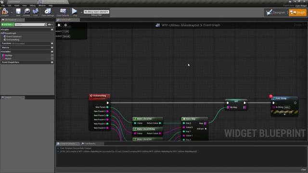
Task: Click Event Graph breadcrumb label
Action: 212,25
